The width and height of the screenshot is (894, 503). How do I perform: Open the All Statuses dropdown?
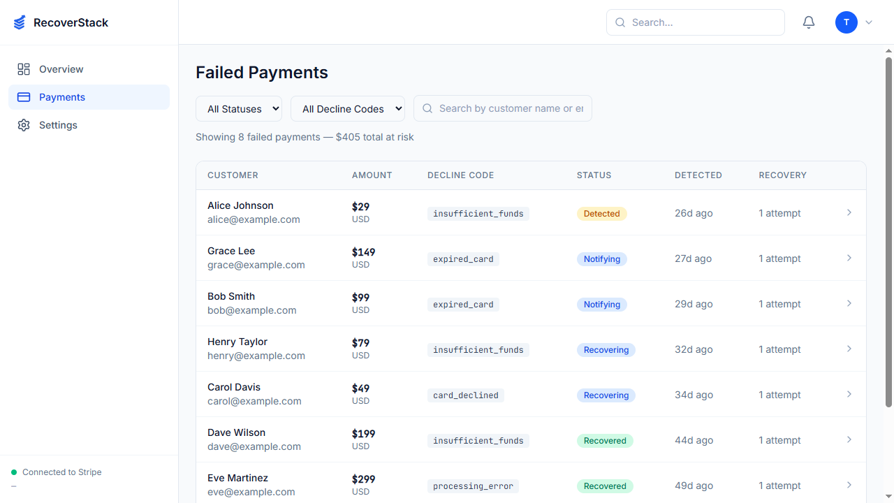click(x=239, y=108)
